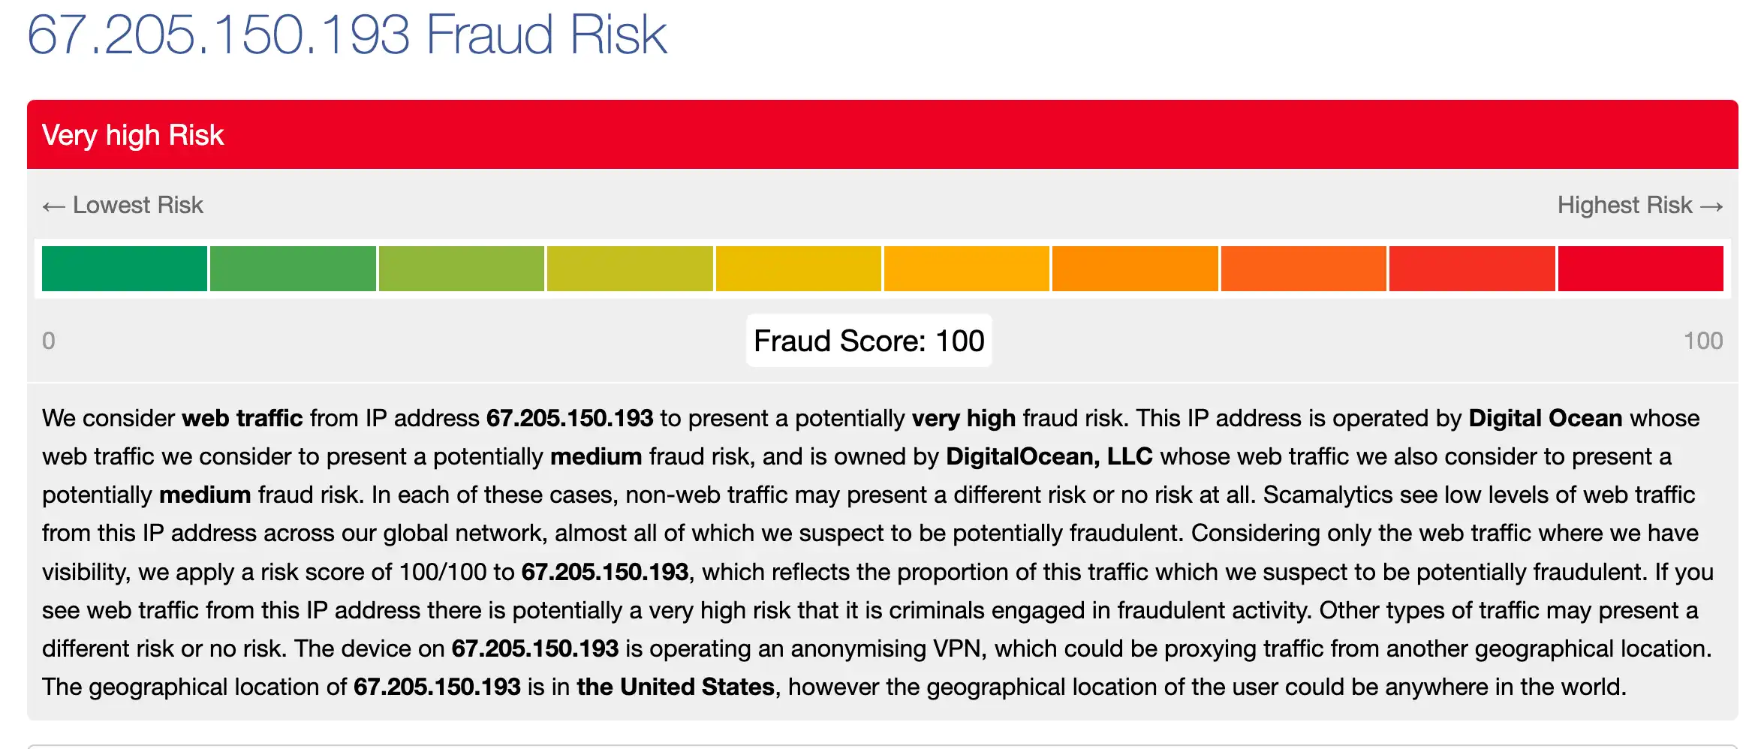Click the Lowest Risk arrow label

click(123, 205)
